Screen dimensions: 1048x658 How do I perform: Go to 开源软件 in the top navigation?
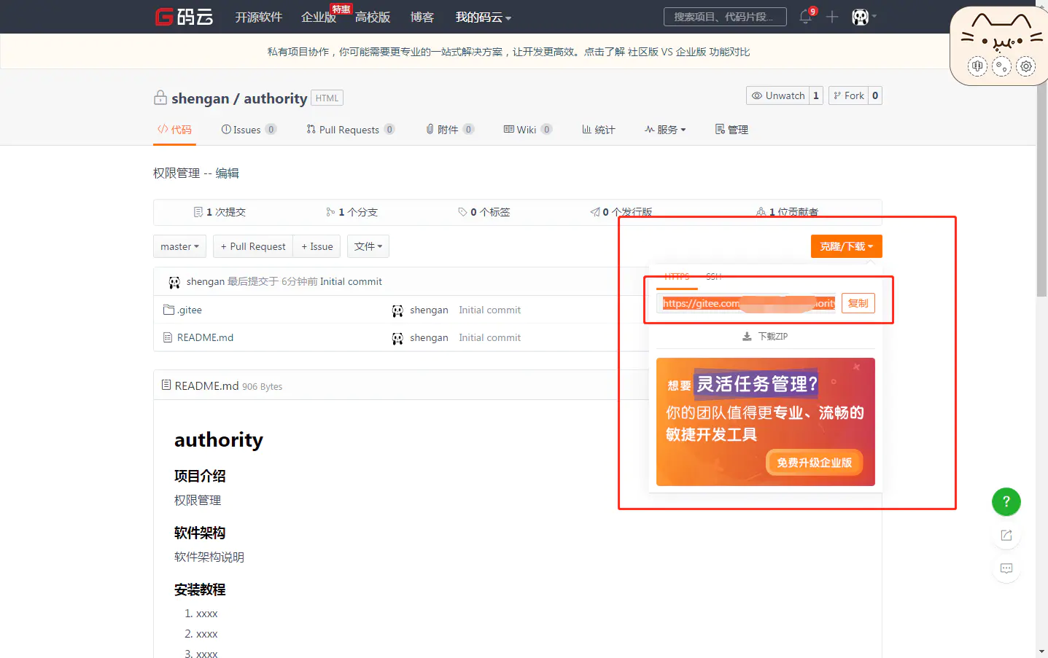258,17
